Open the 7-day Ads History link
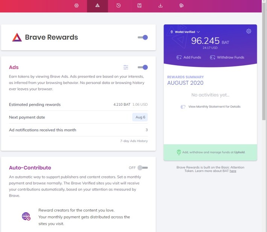The height and width of the screenshot is (232, 267). (x=134, y=141)
